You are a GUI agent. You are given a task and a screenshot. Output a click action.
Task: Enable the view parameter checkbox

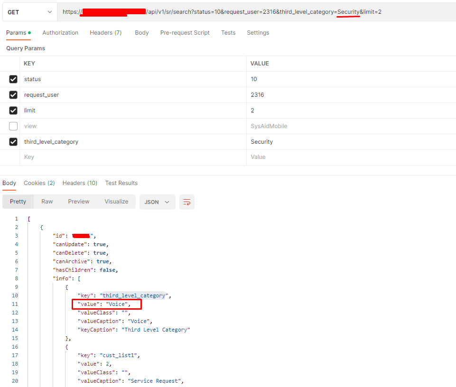[x=13, y=126]
